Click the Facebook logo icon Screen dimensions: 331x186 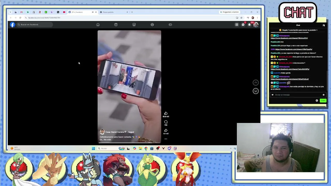[12, 25]
